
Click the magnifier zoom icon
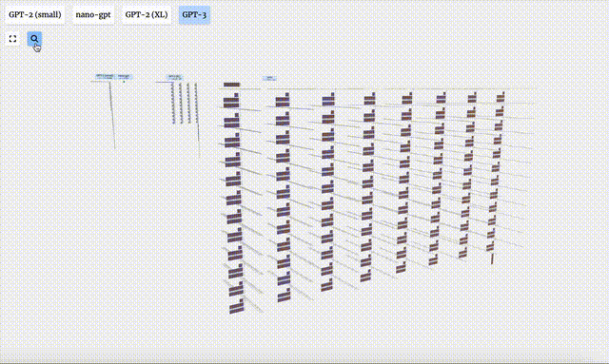[34, 39]
